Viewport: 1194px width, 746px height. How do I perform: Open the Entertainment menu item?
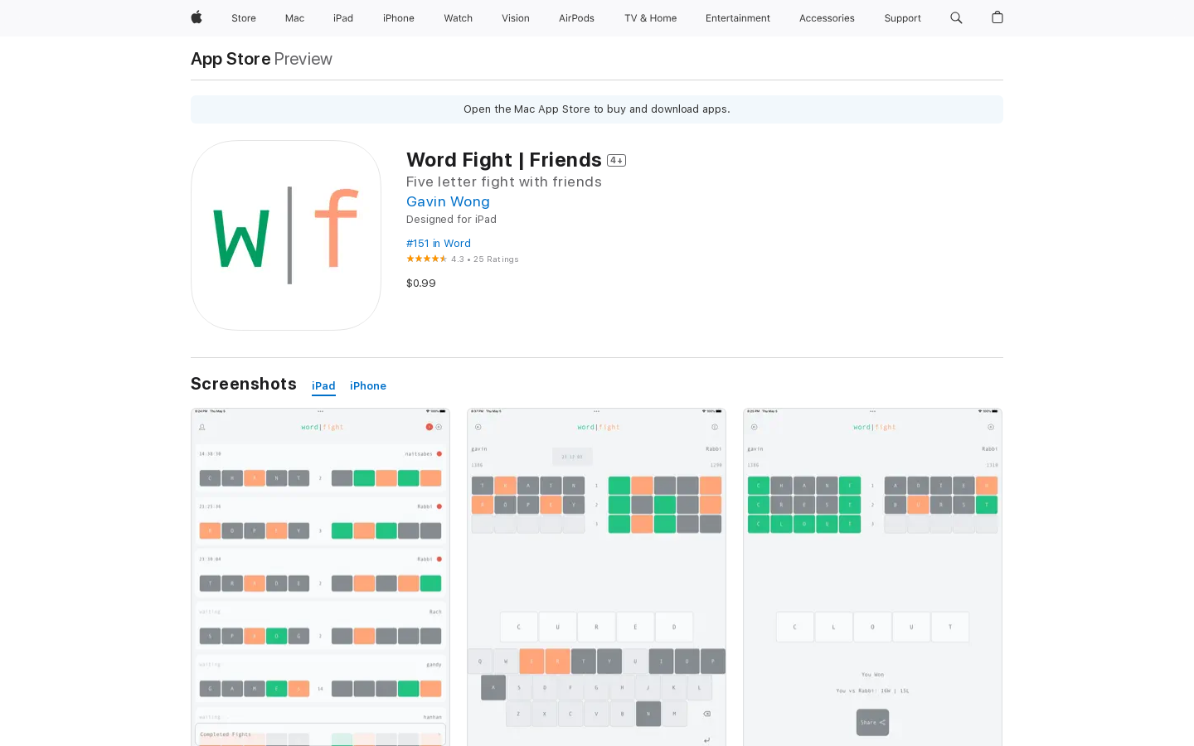738,18
